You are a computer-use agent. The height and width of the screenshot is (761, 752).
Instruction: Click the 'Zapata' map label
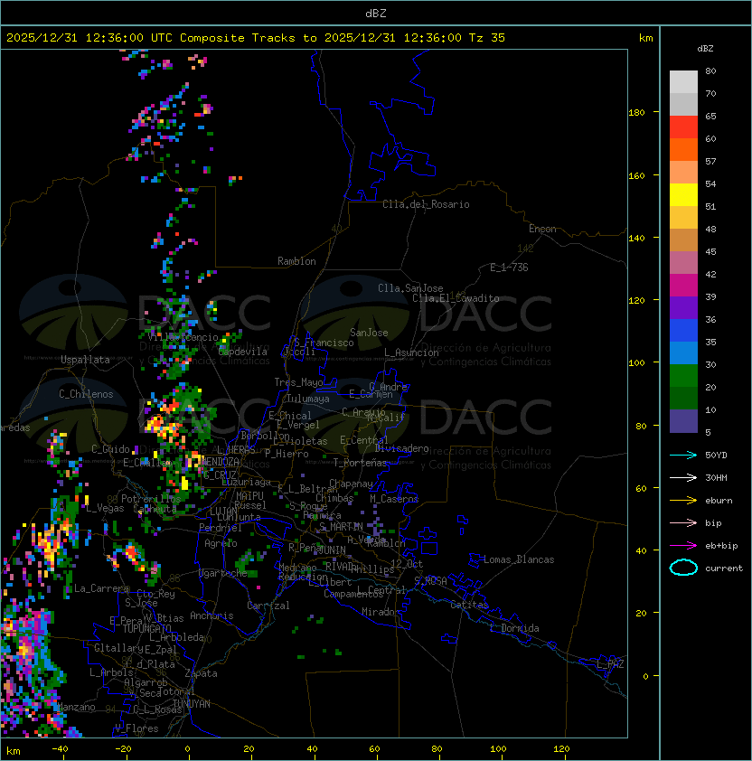(201, 673)
